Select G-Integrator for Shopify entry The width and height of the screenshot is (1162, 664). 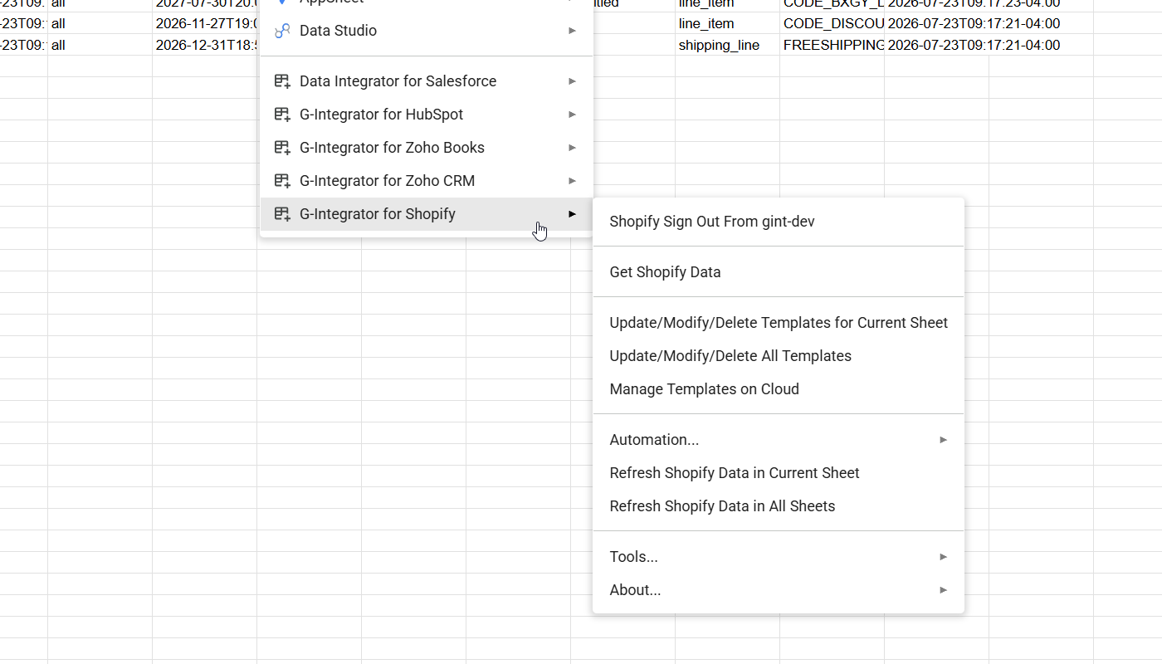point(427,214)
